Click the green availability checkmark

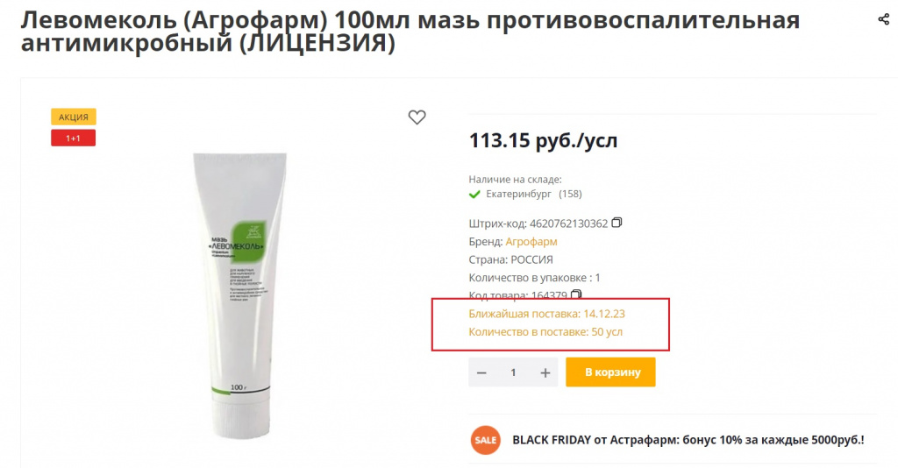(x=474, y=194)
